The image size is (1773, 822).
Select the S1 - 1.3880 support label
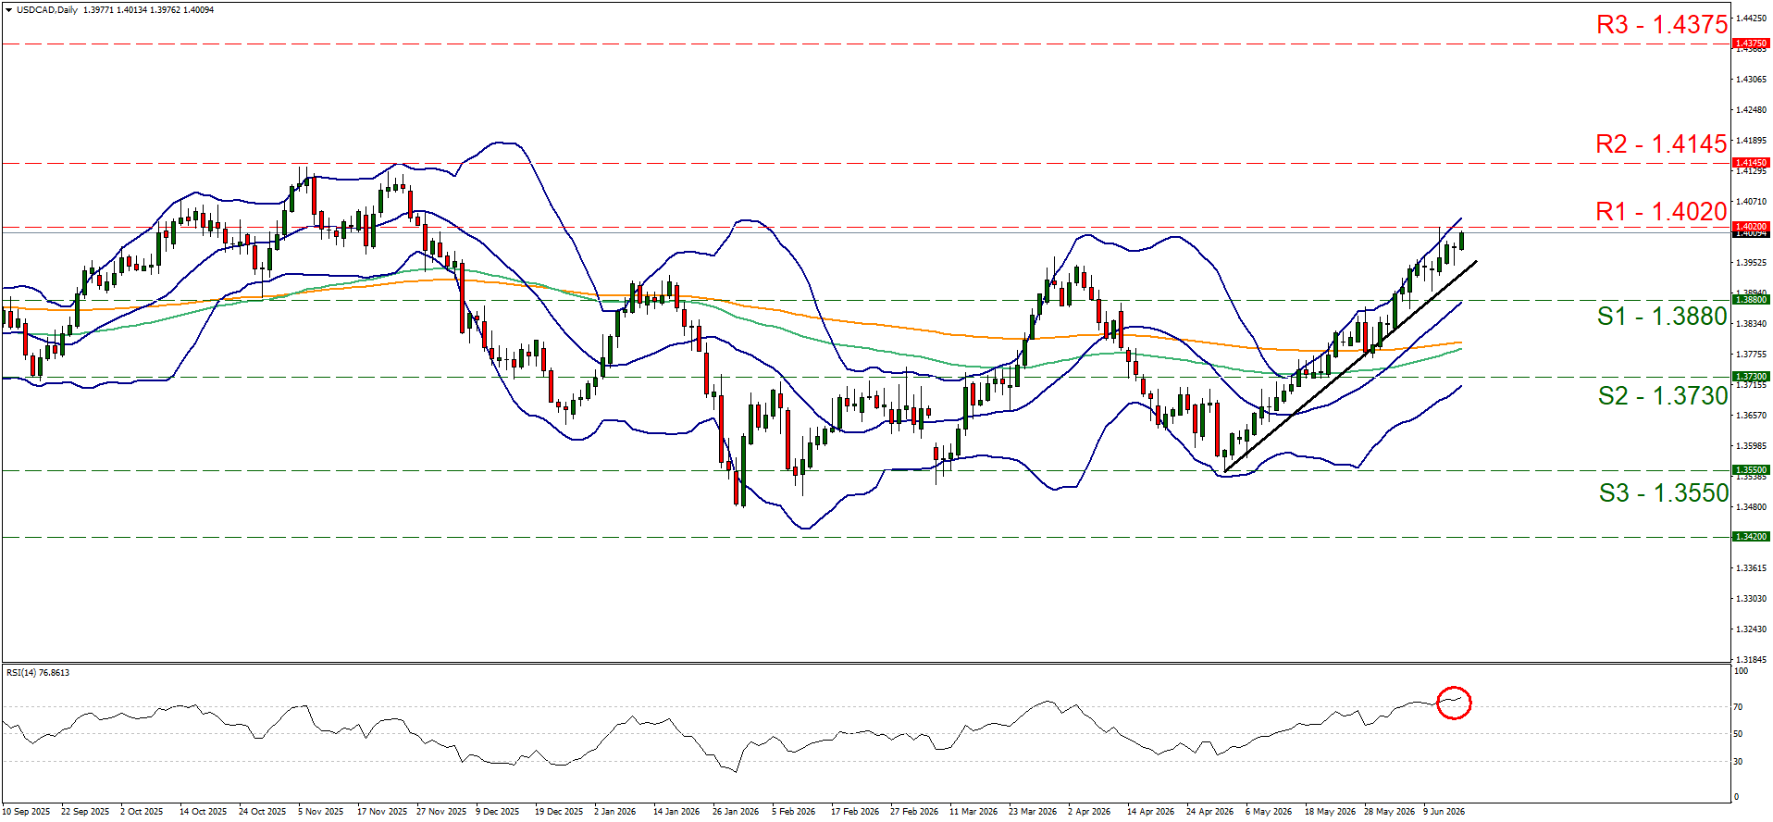click(1663, 317)
